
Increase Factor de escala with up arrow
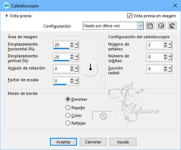72,79
